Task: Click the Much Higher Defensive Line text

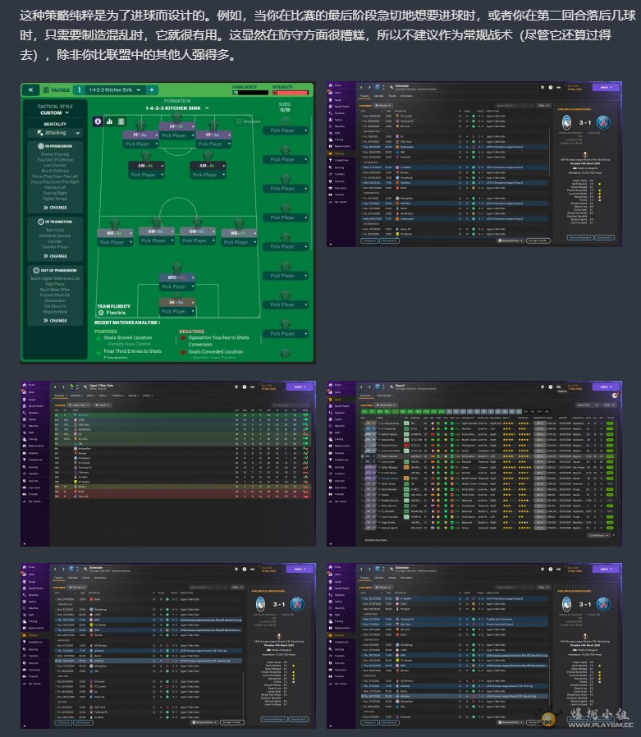Action: pos(55,278)
